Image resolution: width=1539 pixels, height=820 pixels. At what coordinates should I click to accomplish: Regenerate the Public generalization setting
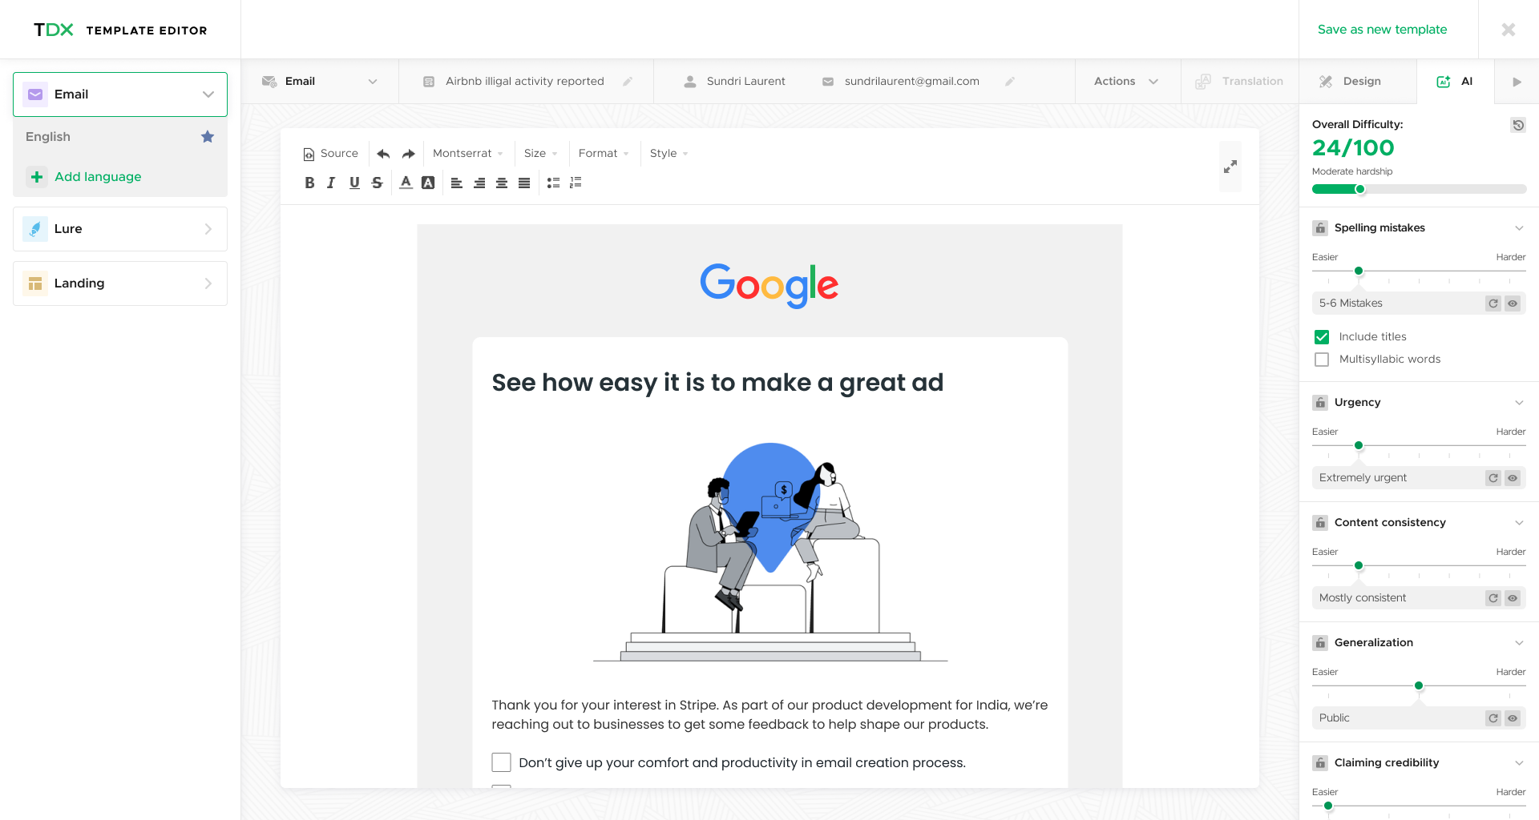click(1493, 718)
